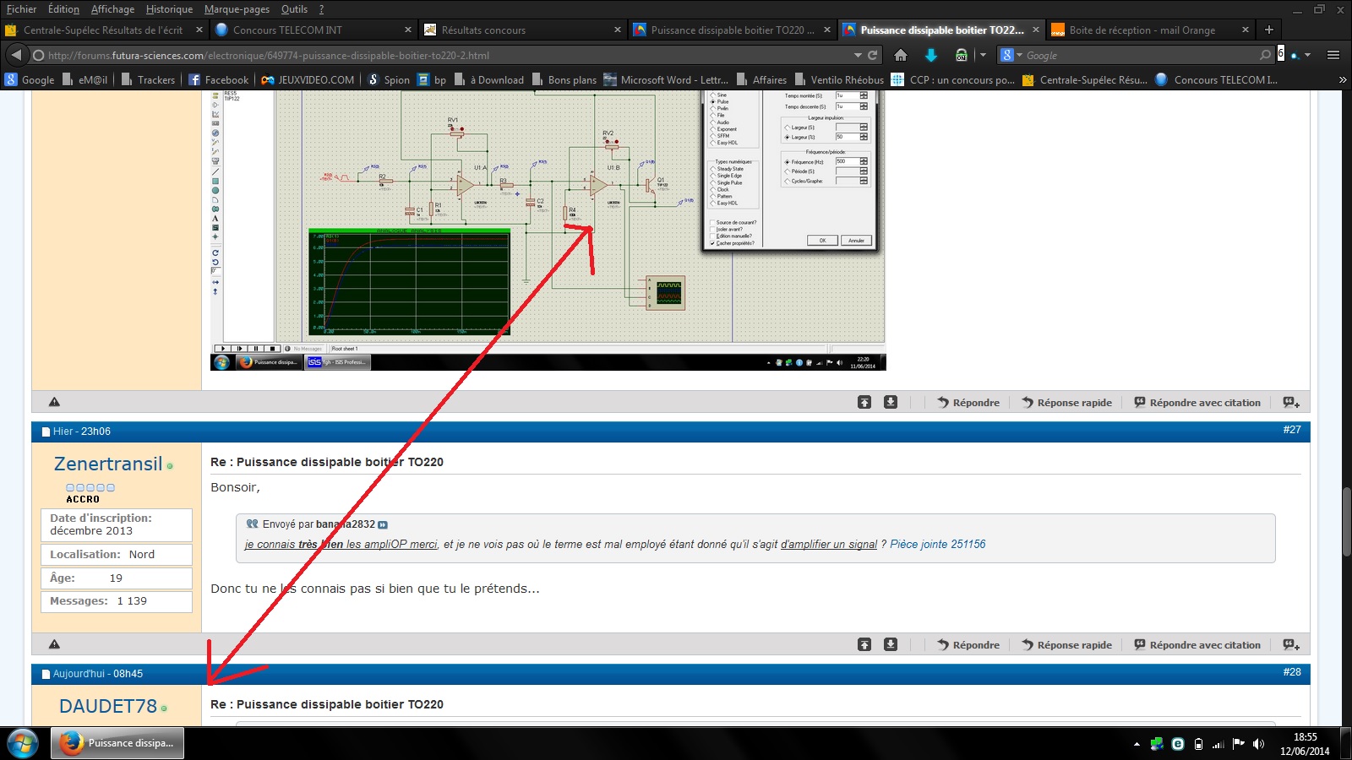Image resolution: width=1352 pixels, height=760 pixels.
Task: Open the Bons plans bookmark folder
Action: point(564,79)
